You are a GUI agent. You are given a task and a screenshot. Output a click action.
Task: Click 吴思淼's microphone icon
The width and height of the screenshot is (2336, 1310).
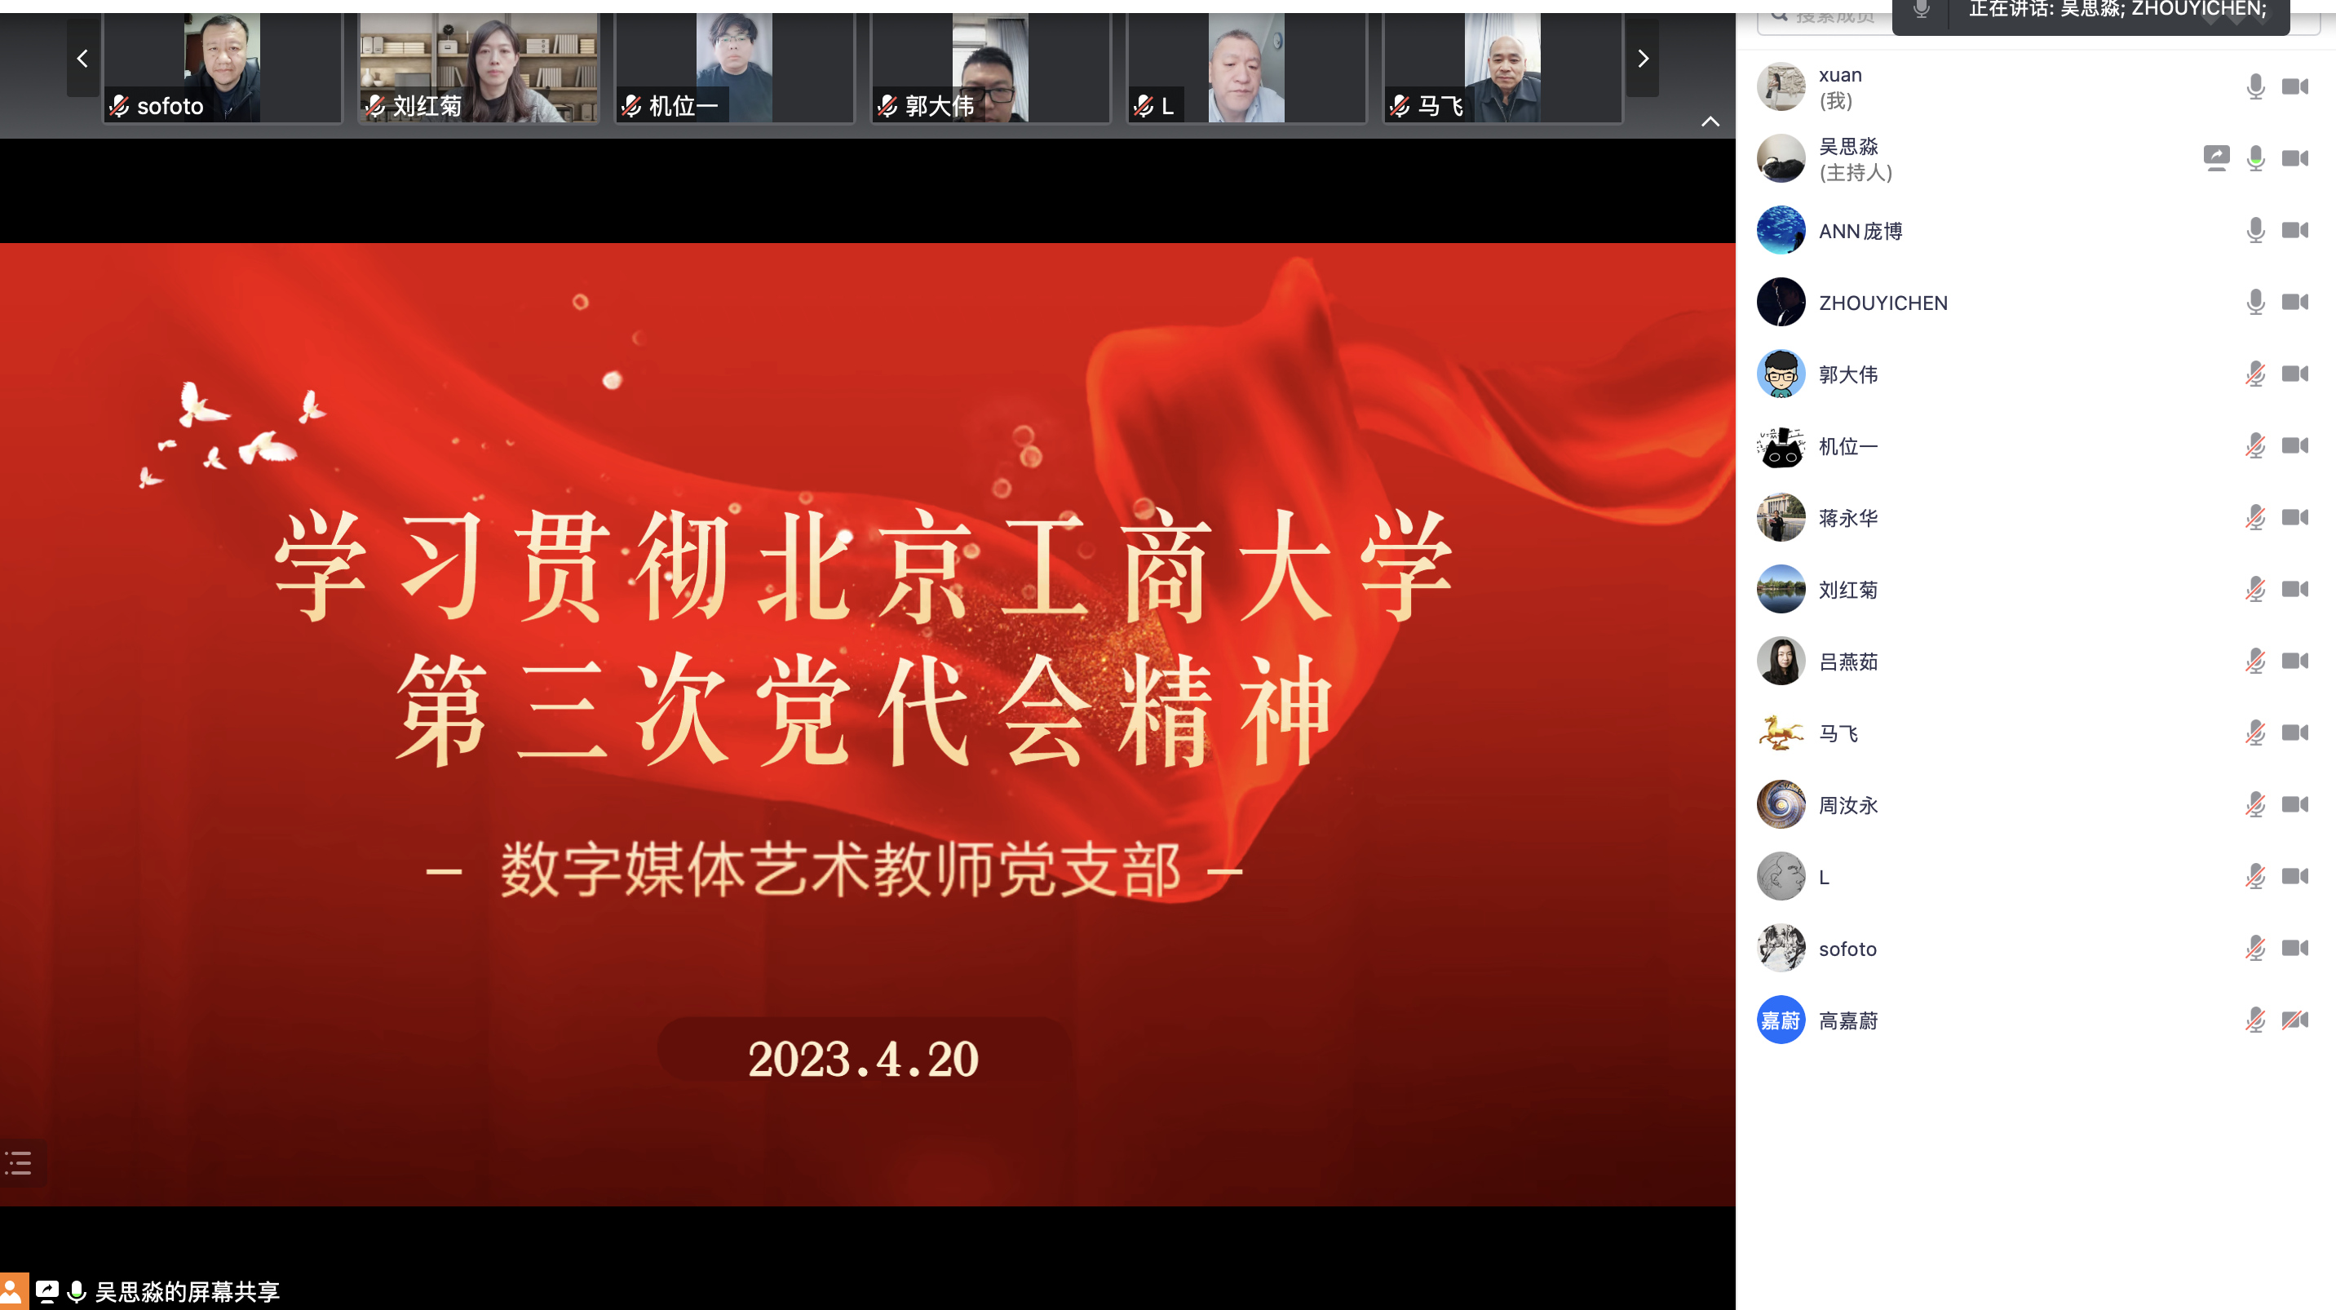2256,158
